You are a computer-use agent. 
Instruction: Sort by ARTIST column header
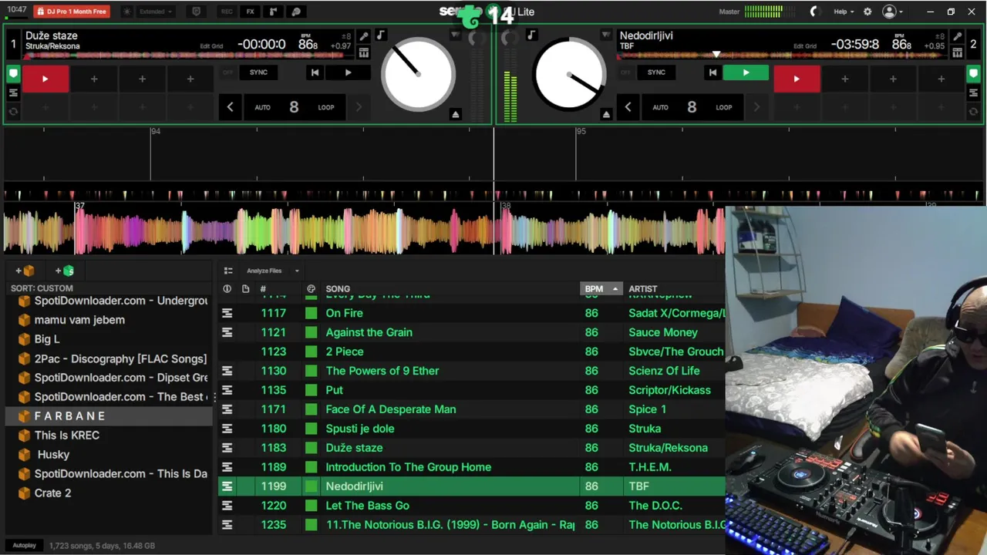click(x=643, y=289)
